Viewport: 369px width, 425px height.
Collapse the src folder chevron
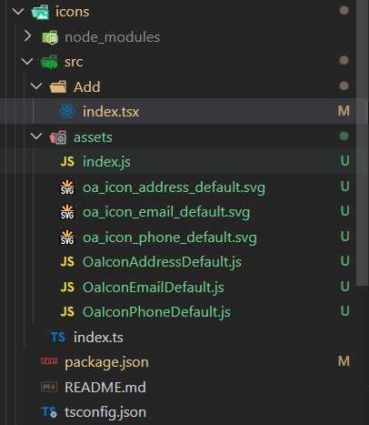(27, 62)
